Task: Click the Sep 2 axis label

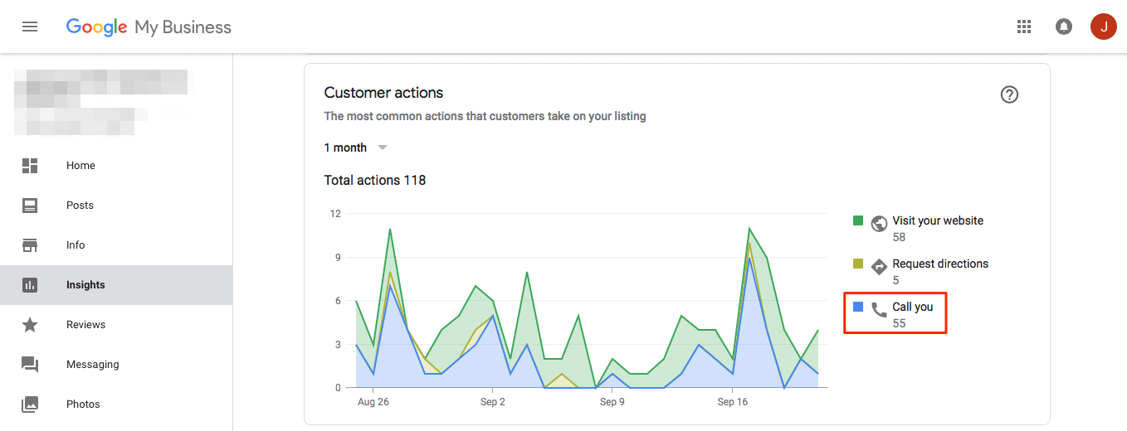Action: coord(493,402)
